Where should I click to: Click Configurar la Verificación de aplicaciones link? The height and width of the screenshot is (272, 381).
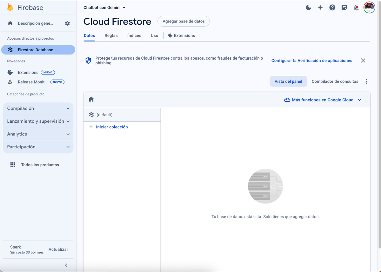pyautogui.click(x=312, y=61)
